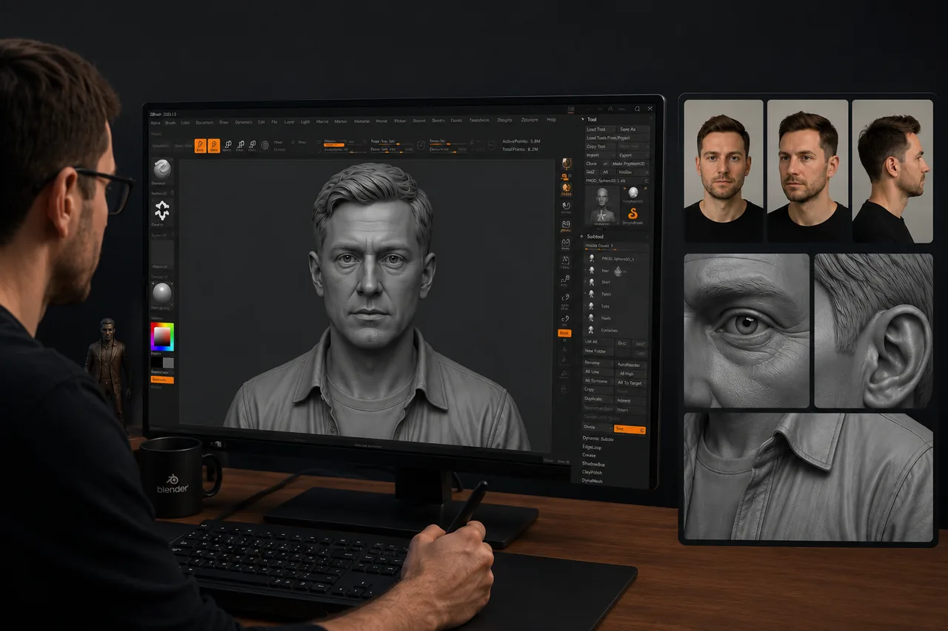Open the Material menu

pos(362,121)
